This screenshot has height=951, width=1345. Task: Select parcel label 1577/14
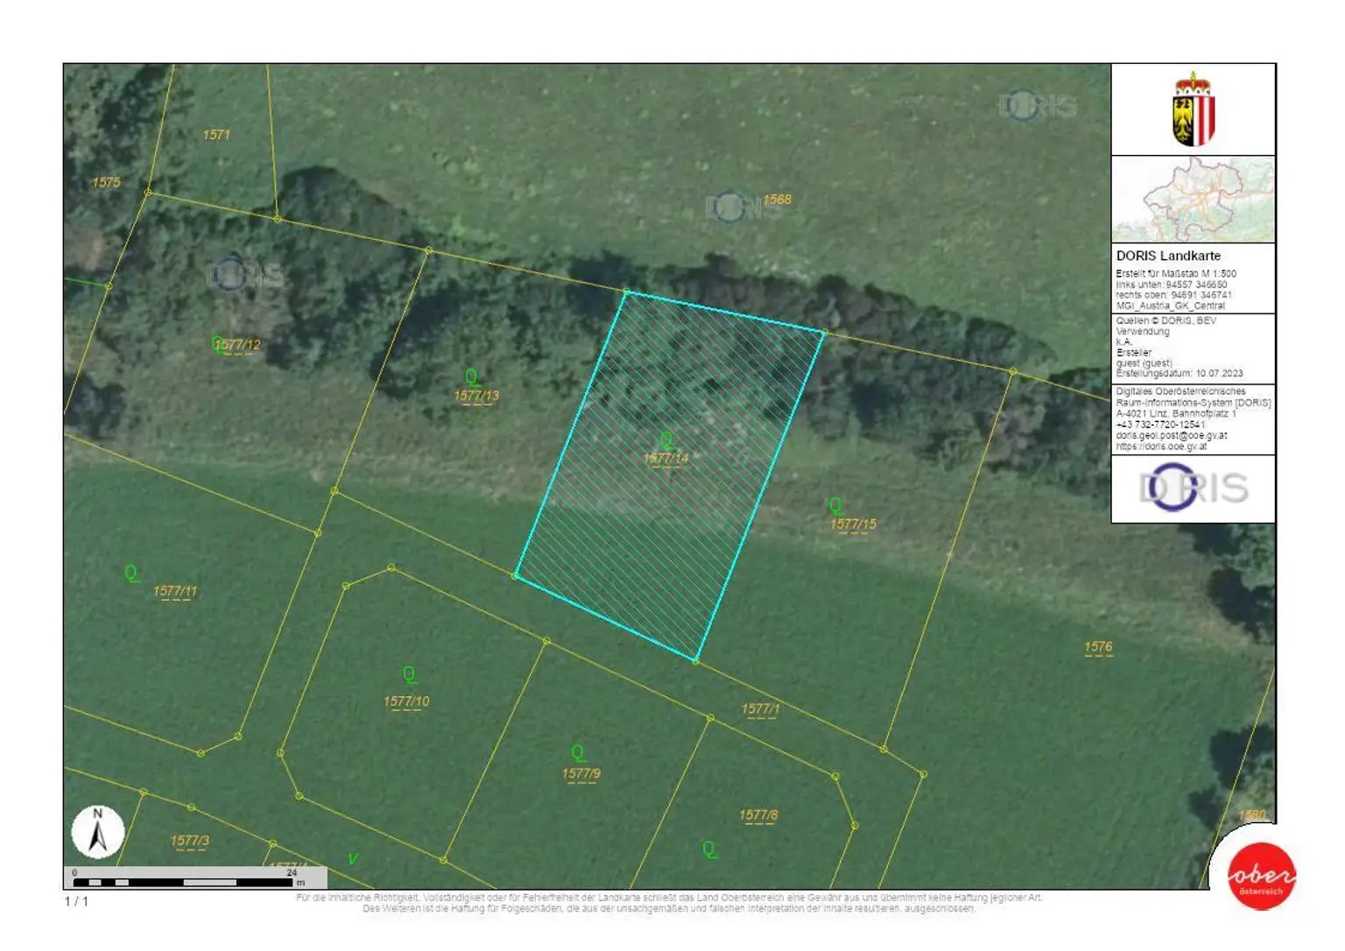click(665, 458)
